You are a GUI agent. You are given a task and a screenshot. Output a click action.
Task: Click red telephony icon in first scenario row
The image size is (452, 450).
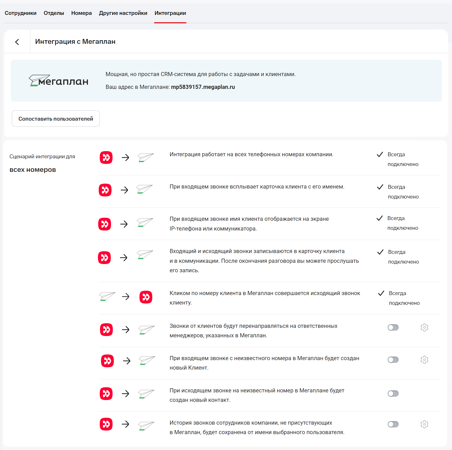tap(106, 157)
